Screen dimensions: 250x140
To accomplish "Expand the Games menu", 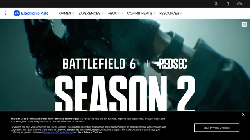I will coord(67,13).
